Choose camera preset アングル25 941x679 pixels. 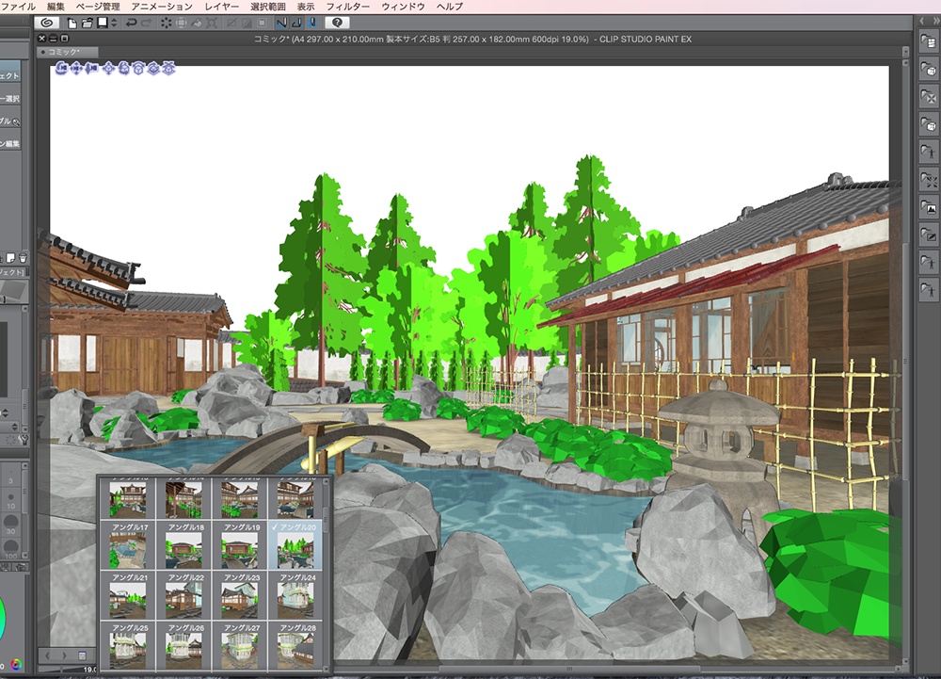pyautogui.click(x=128, y=646)
